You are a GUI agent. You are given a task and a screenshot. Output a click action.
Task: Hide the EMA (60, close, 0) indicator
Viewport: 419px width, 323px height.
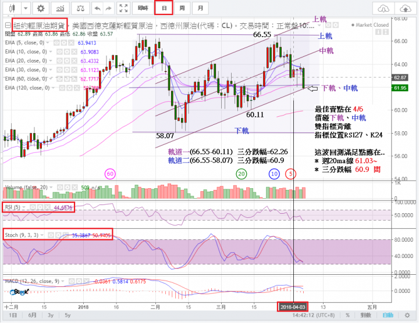[x=59, y=79]
